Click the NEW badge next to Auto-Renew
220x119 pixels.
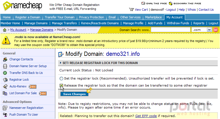33,87
